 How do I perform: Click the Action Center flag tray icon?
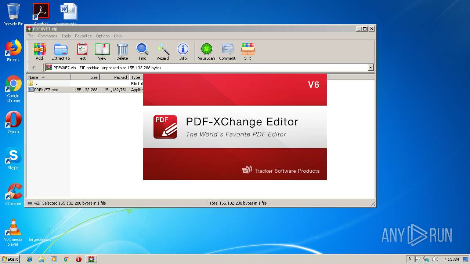417,259
